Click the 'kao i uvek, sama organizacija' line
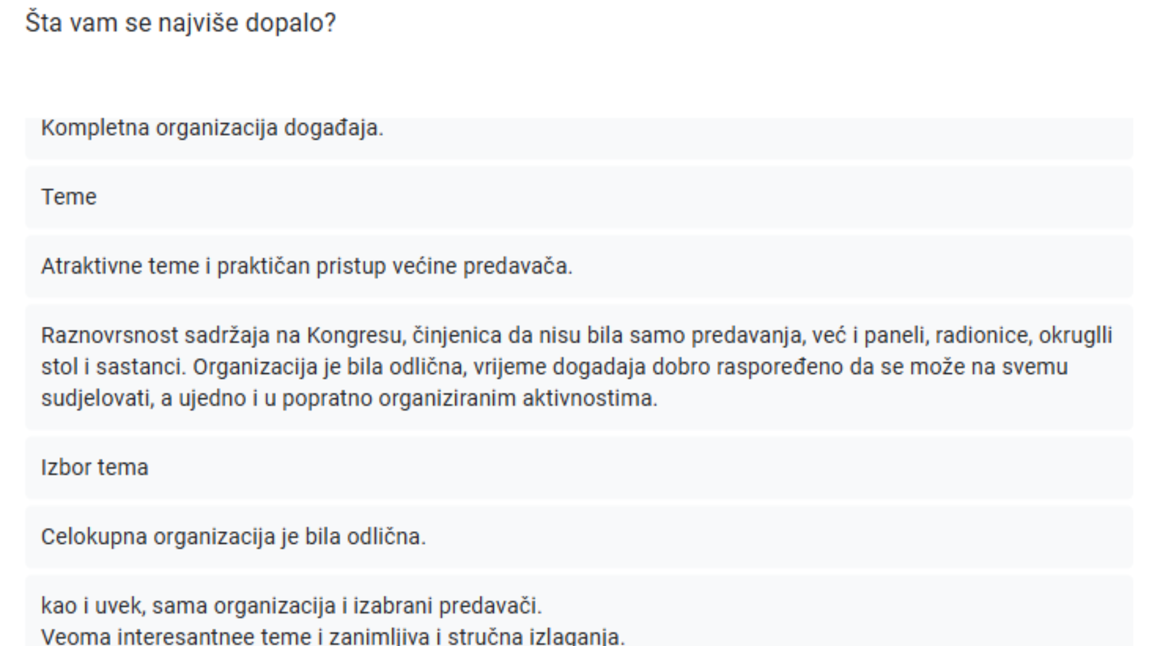The height and width of the screenshot is (646, 1149). [x=291, y=606]
